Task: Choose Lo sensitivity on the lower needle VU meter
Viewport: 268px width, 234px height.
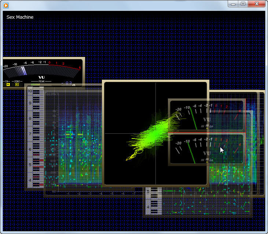Action: (211, 160)
